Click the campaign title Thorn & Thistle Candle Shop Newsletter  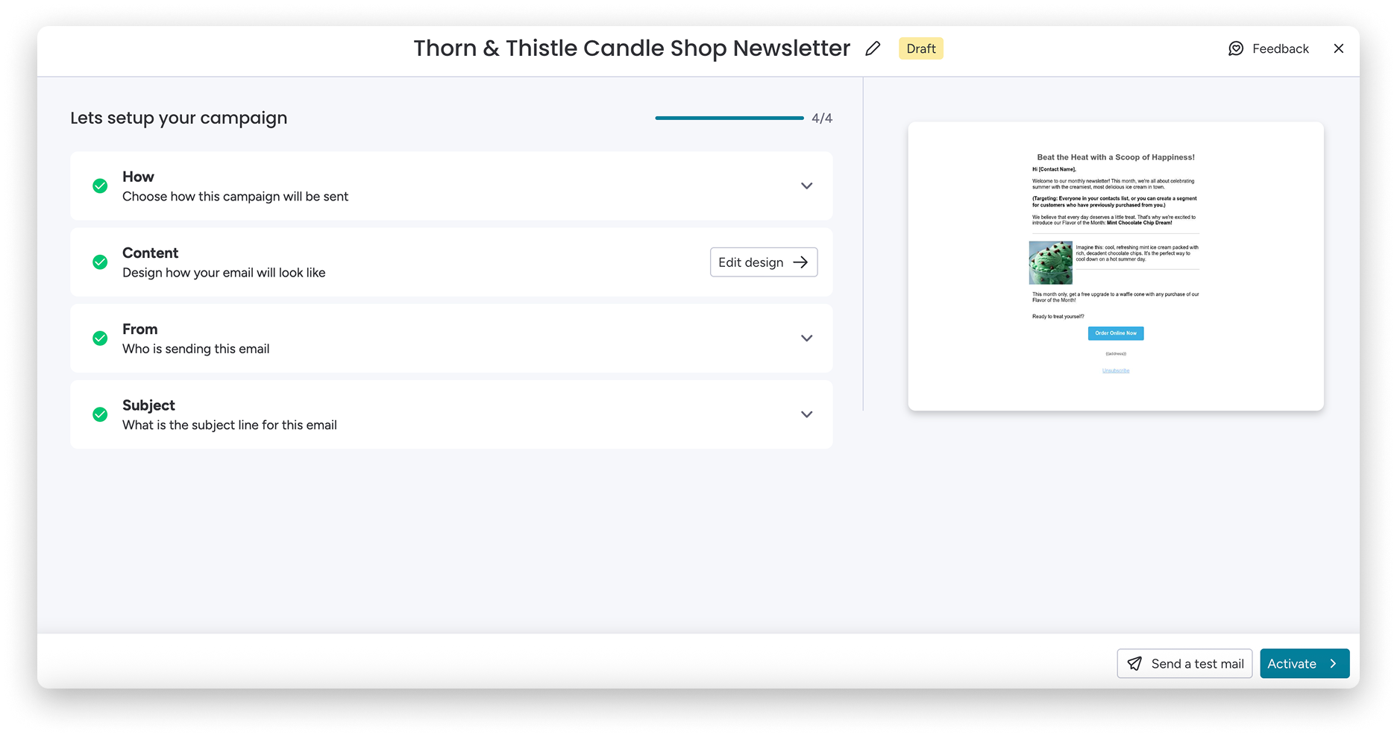click(x=632, y=48)
